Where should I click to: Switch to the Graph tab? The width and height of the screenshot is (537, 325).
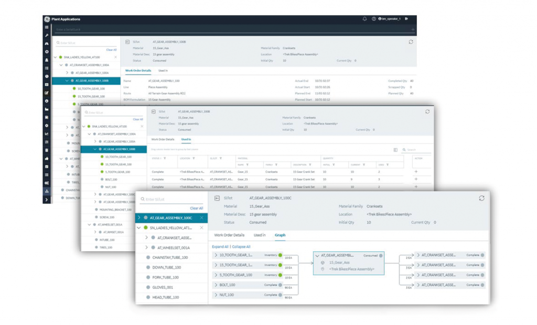click(280, 235)
